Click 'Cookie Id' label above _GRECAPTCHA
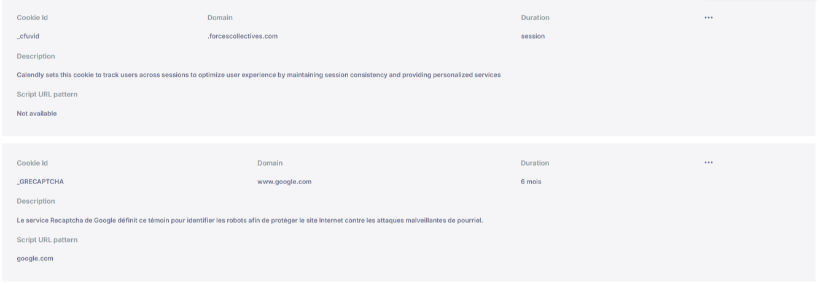Screen dimensions: 818x283 tap(33, 163)
